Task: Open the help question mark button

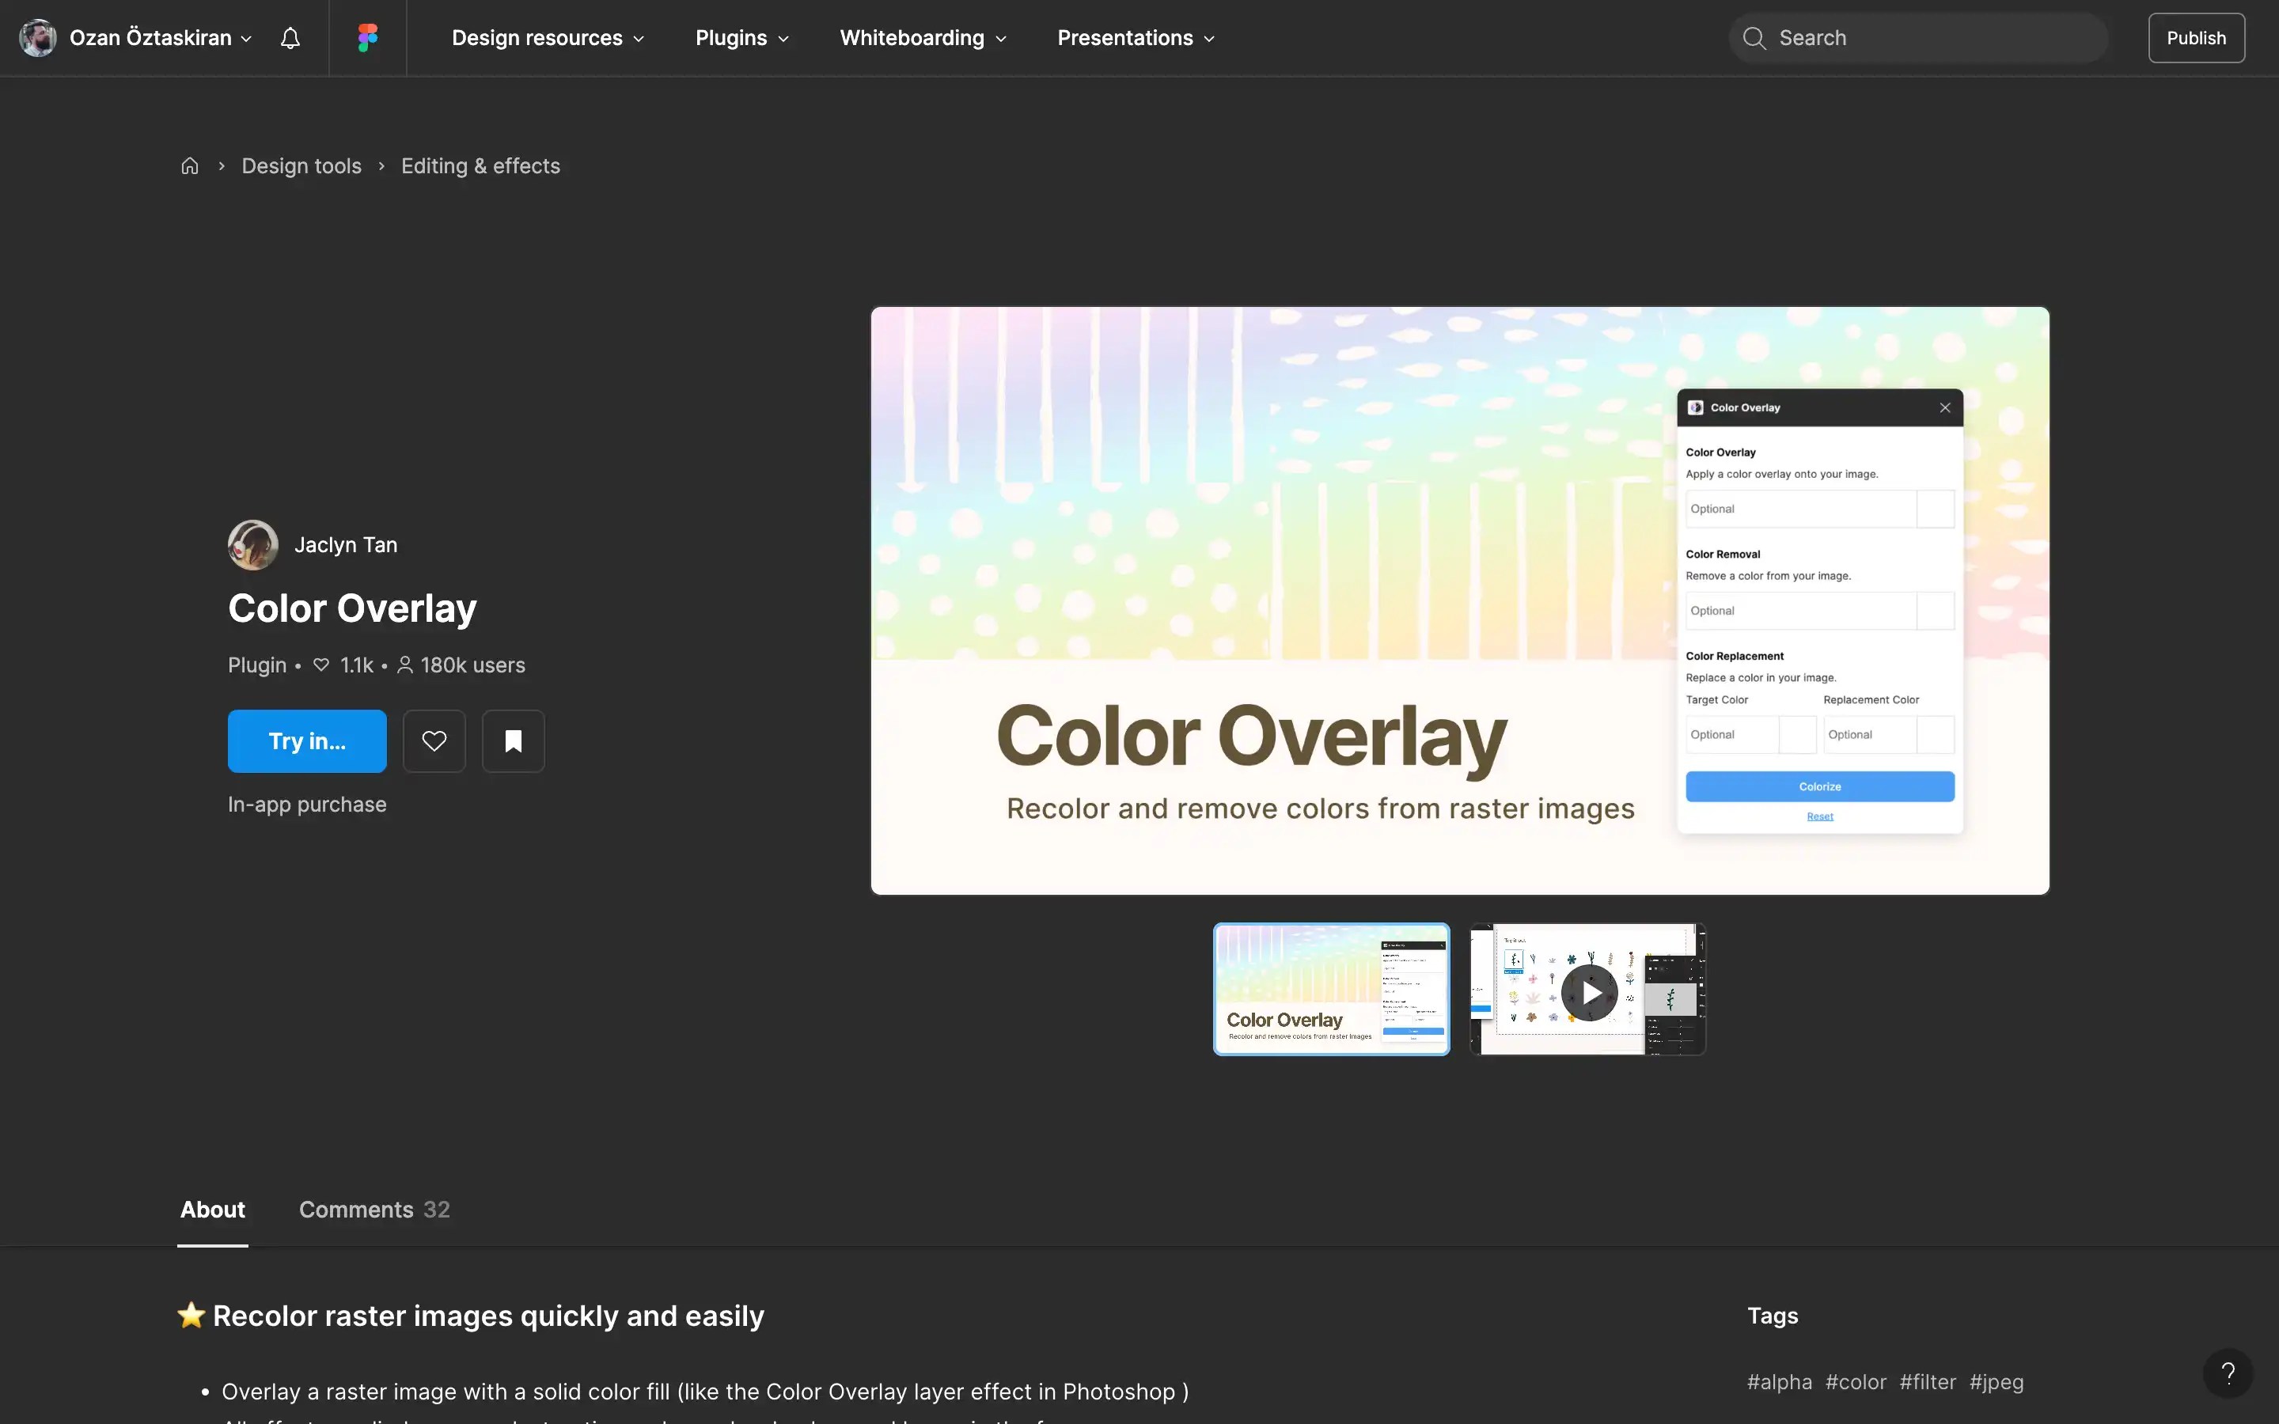Action: tap(2228, 1373)
